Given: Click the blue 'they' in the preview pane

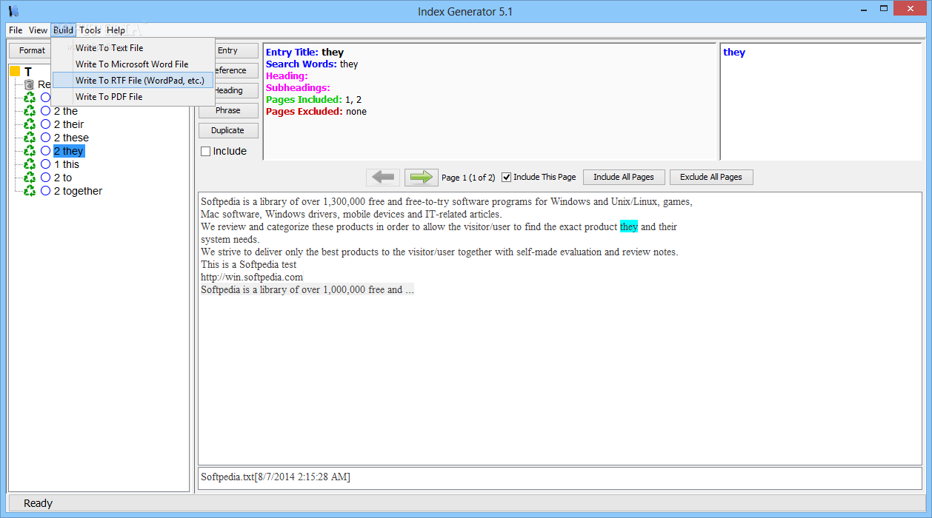Looking at the screenshot, I should pos(734,52).
